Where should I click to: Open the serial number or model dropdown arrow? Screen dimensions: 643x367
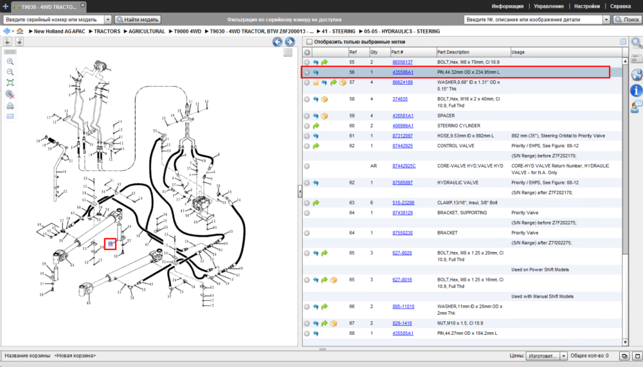coord(108,19)
